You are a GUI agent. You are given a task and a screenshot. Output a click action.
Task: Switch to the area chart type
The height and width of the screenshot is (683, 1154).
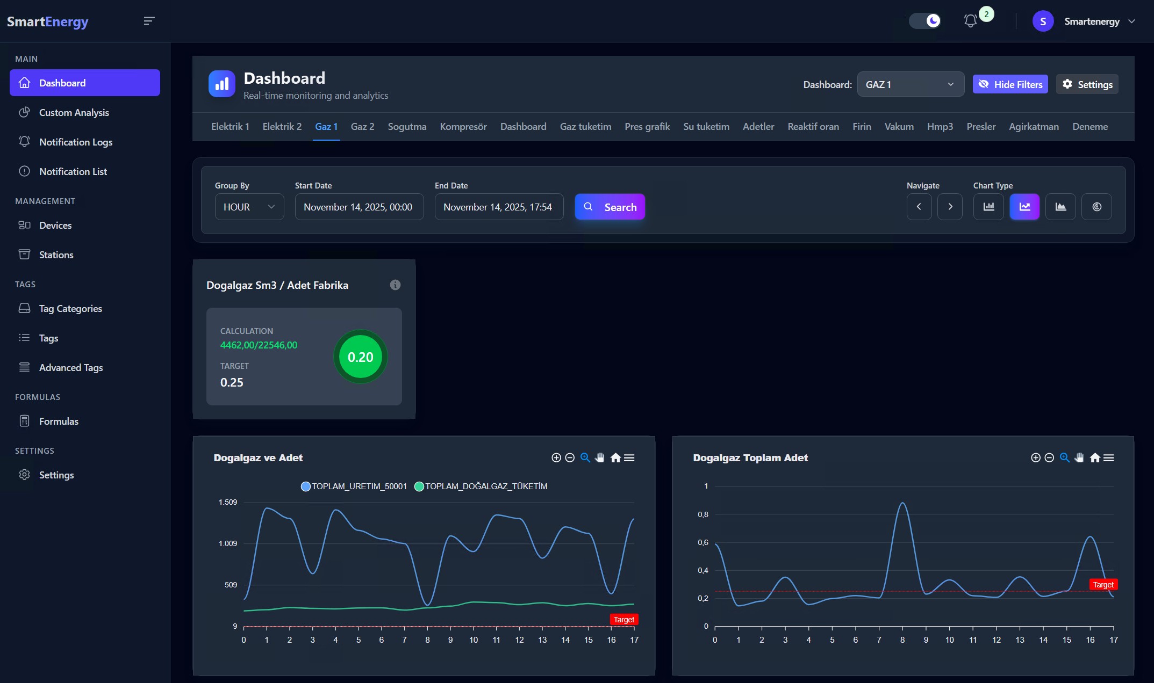point(1060,207)
